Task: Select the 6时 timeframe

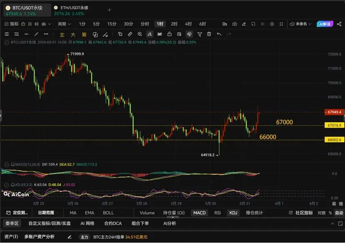Action: point(202,24)
